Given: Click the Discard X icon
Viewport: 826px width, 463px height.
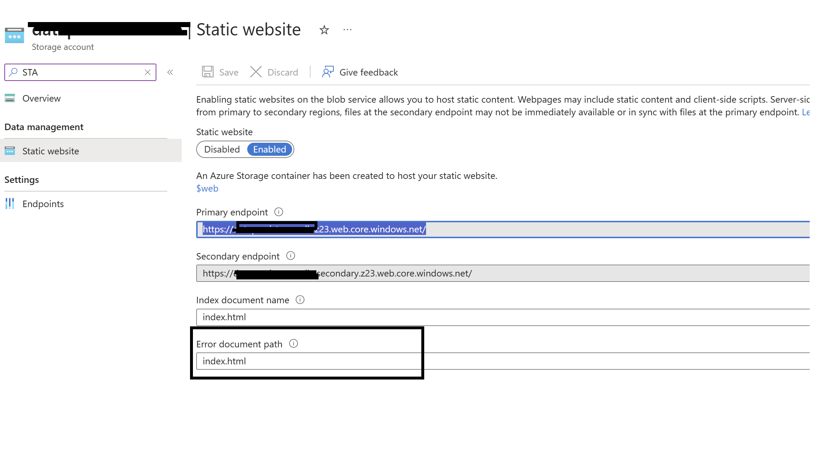Looking at the screenshot, I should 256,72.
